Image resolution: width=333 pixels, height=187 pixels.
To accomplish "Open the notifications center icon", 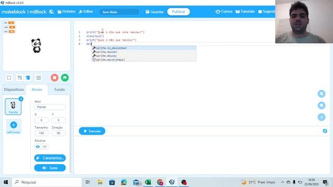I will (325, 182).
